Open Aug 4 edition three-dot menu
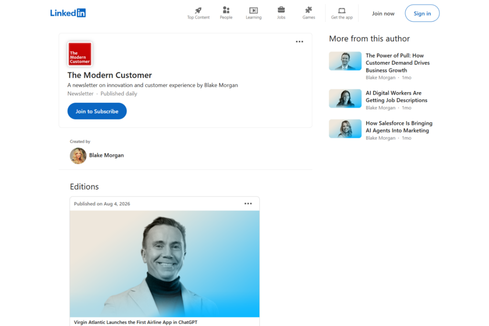 pos(248,203)
